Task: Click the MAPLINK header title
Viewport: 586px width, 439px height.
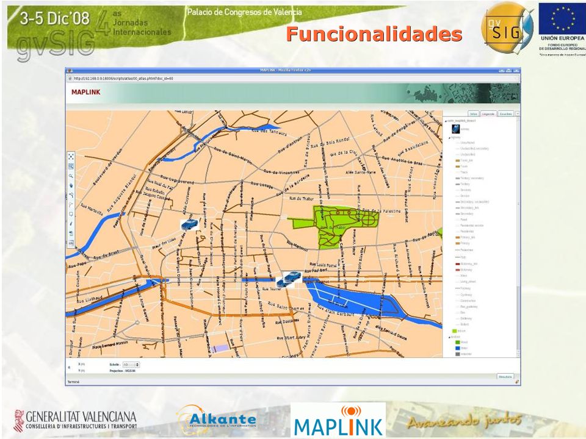Action: [86, 92]
